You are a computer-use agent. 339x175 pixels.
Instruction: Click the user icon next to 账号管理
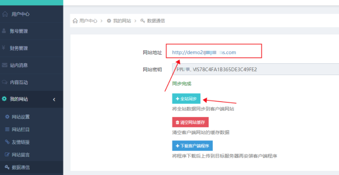pos(4,31)
